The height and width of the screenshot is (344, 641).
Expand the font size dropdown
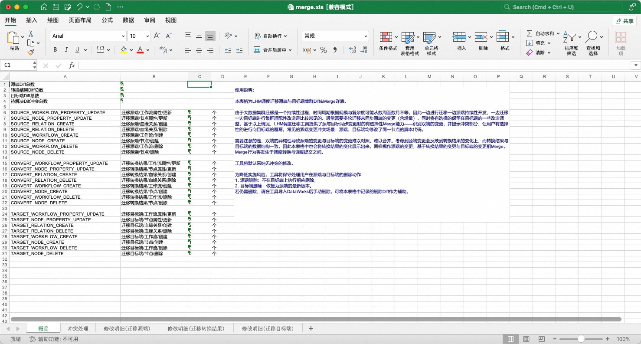(x=147, y=36)
